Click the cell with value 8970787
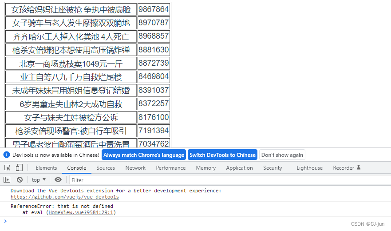391x231 pixels. point(154,23)
